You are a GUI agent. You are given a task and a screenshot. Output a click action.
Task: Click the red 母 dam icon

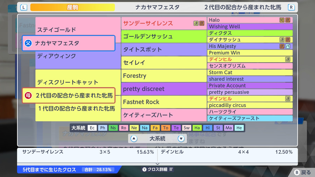[x=28, y=95]
